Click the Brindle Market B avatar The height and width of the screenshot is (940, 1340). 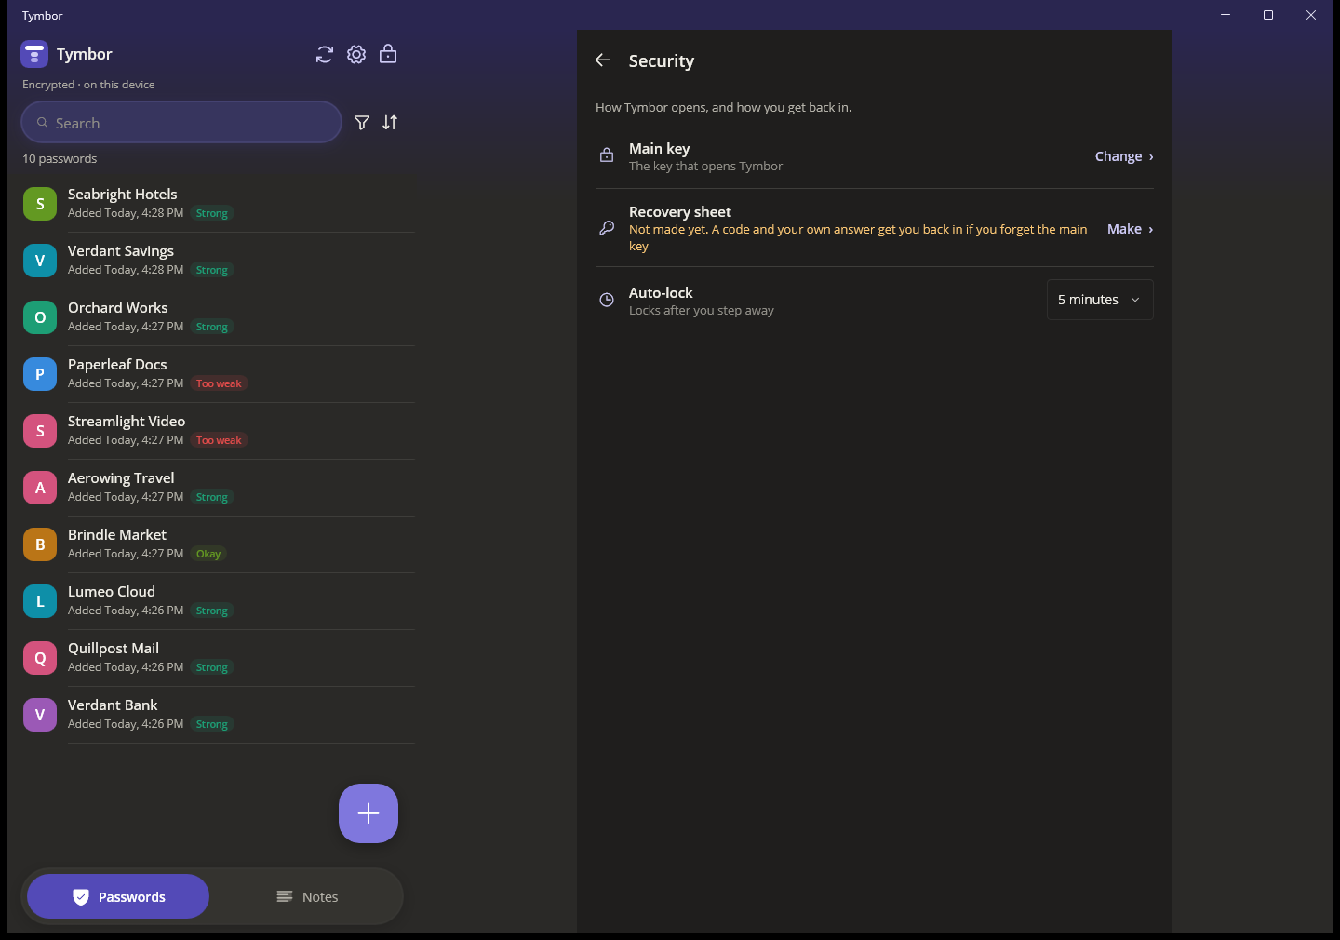pos(40,544)
